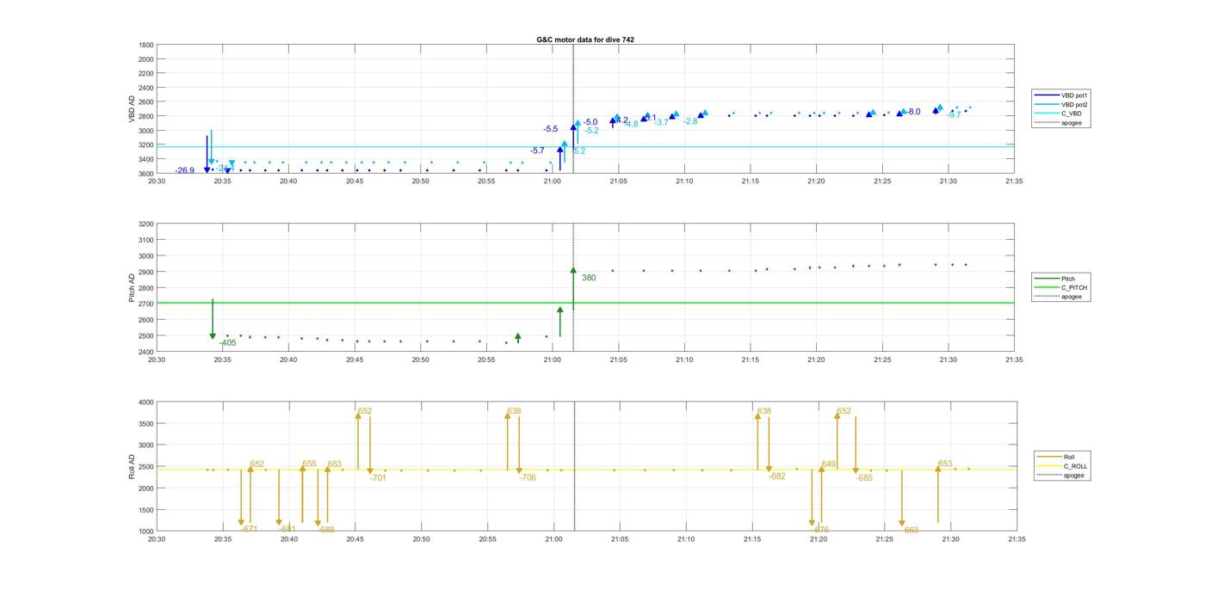The width and height of the screenshot is (1205, 596).
Task: Click the title "G&C motor data for dive 742"
Action: tap(585, 40)
